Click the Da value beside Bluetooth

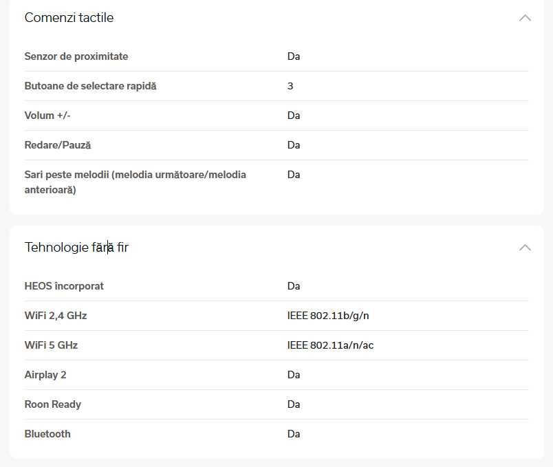[294, 434]
